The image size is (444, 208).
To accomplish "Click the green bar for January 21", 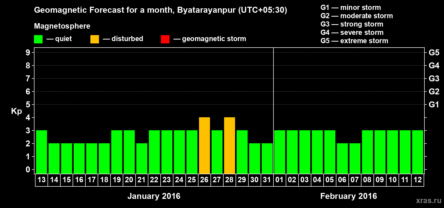I will pos(142,159).
